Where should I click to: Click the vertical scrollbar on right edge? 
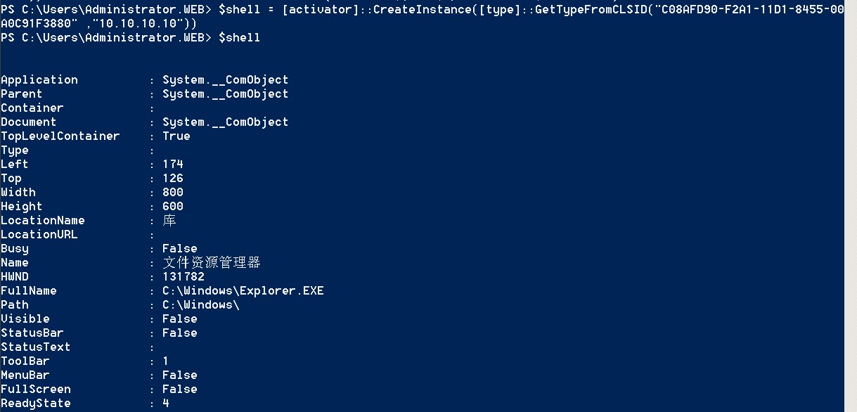click(851, 206)
